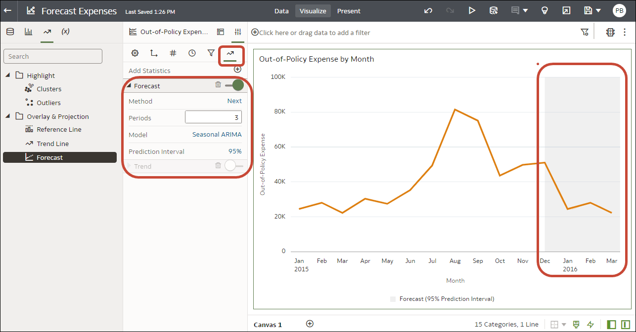Open the comments dropdown arrow

point(525,10)
